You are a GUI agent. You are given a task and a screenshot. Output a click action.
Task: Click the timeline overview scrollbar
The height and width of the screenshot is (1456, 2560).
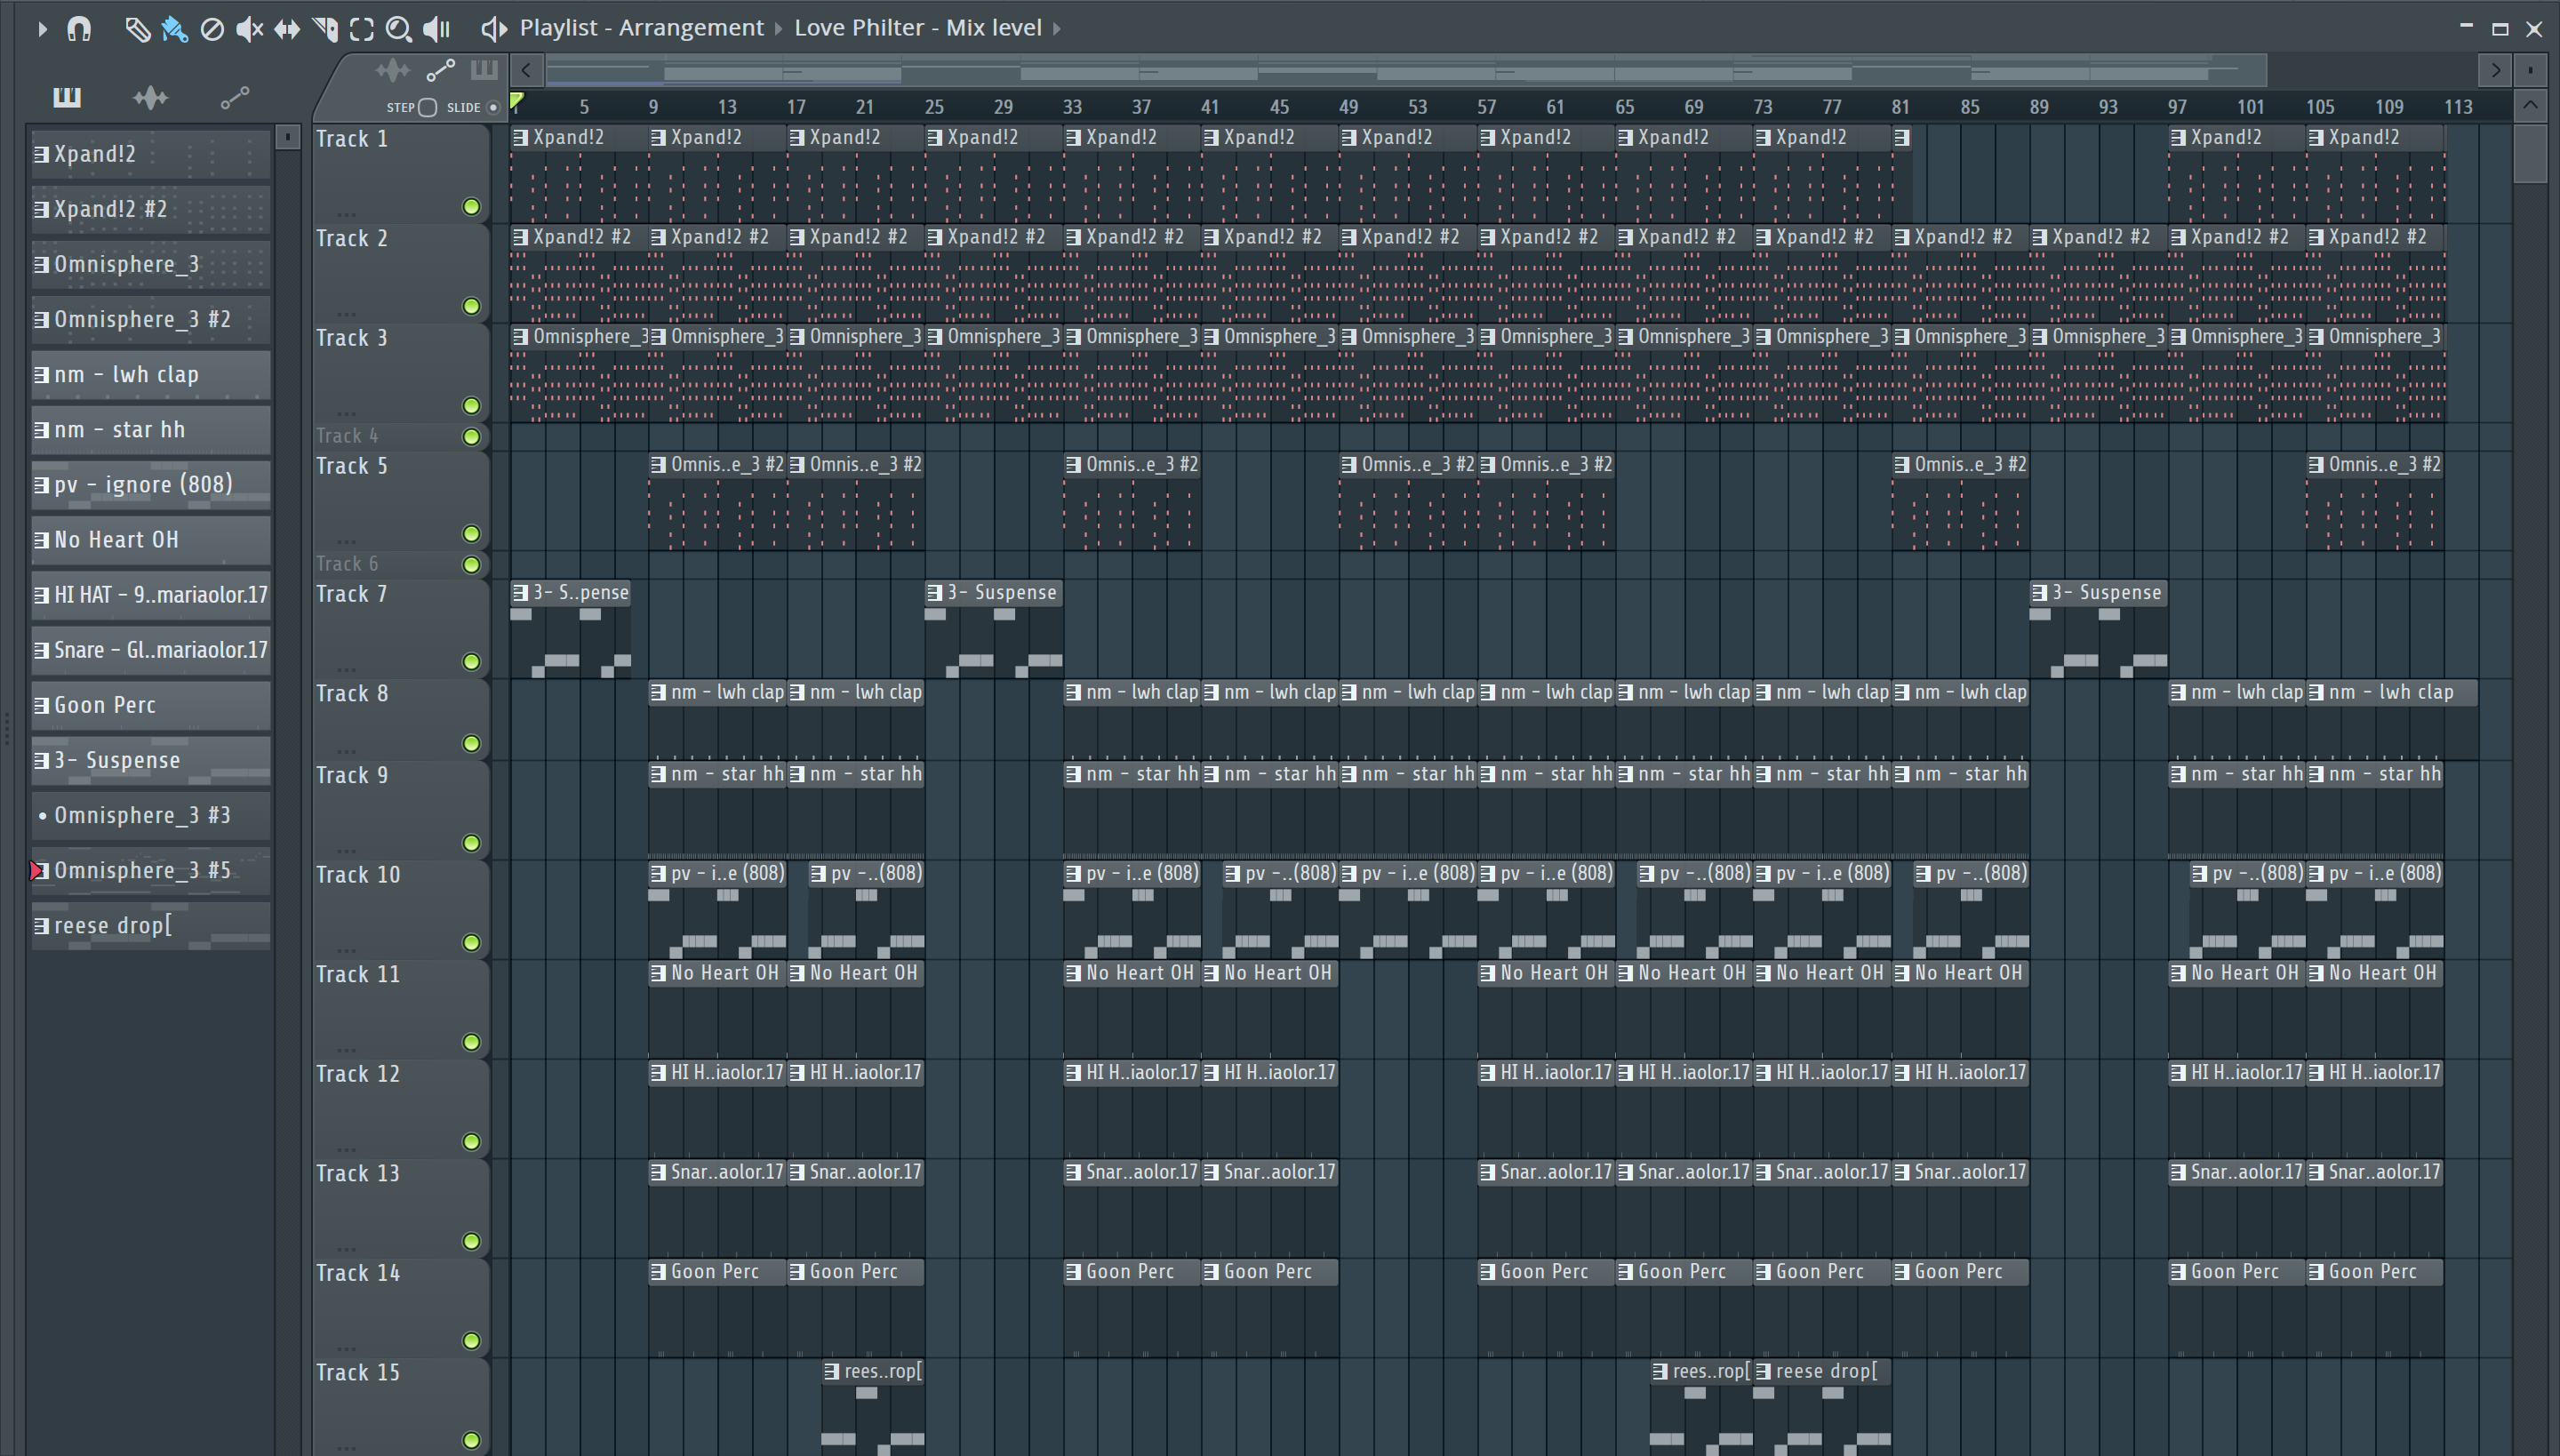pyautogui.click(x=1405, y=70)
